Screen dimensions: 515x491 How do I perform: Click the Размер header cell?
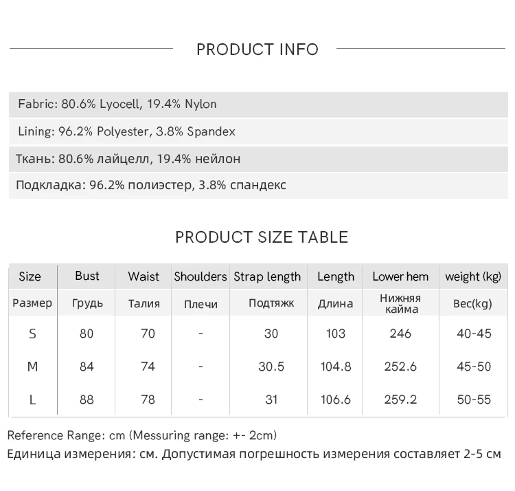pos(32,303)
